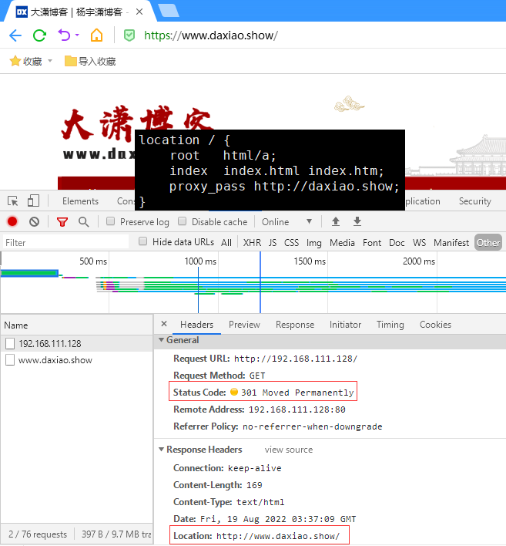Click the file icon beside www.daxiao.show
The width and height of the screenshot is (506, 546).
coord(10,360)
